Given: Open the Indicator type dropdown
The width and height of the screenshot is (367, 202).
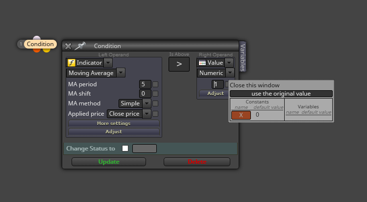Looking at the screenshot, I should coord(108,63).
